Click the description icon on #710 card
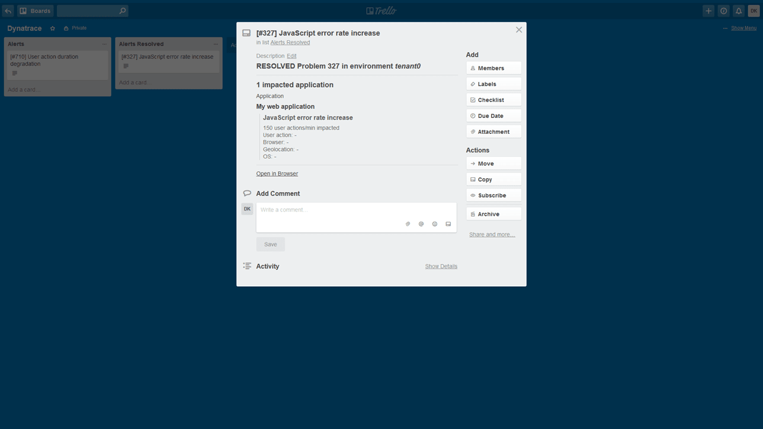Image resolution: width=763 pixels, height=429 pixels. [15, 73]
